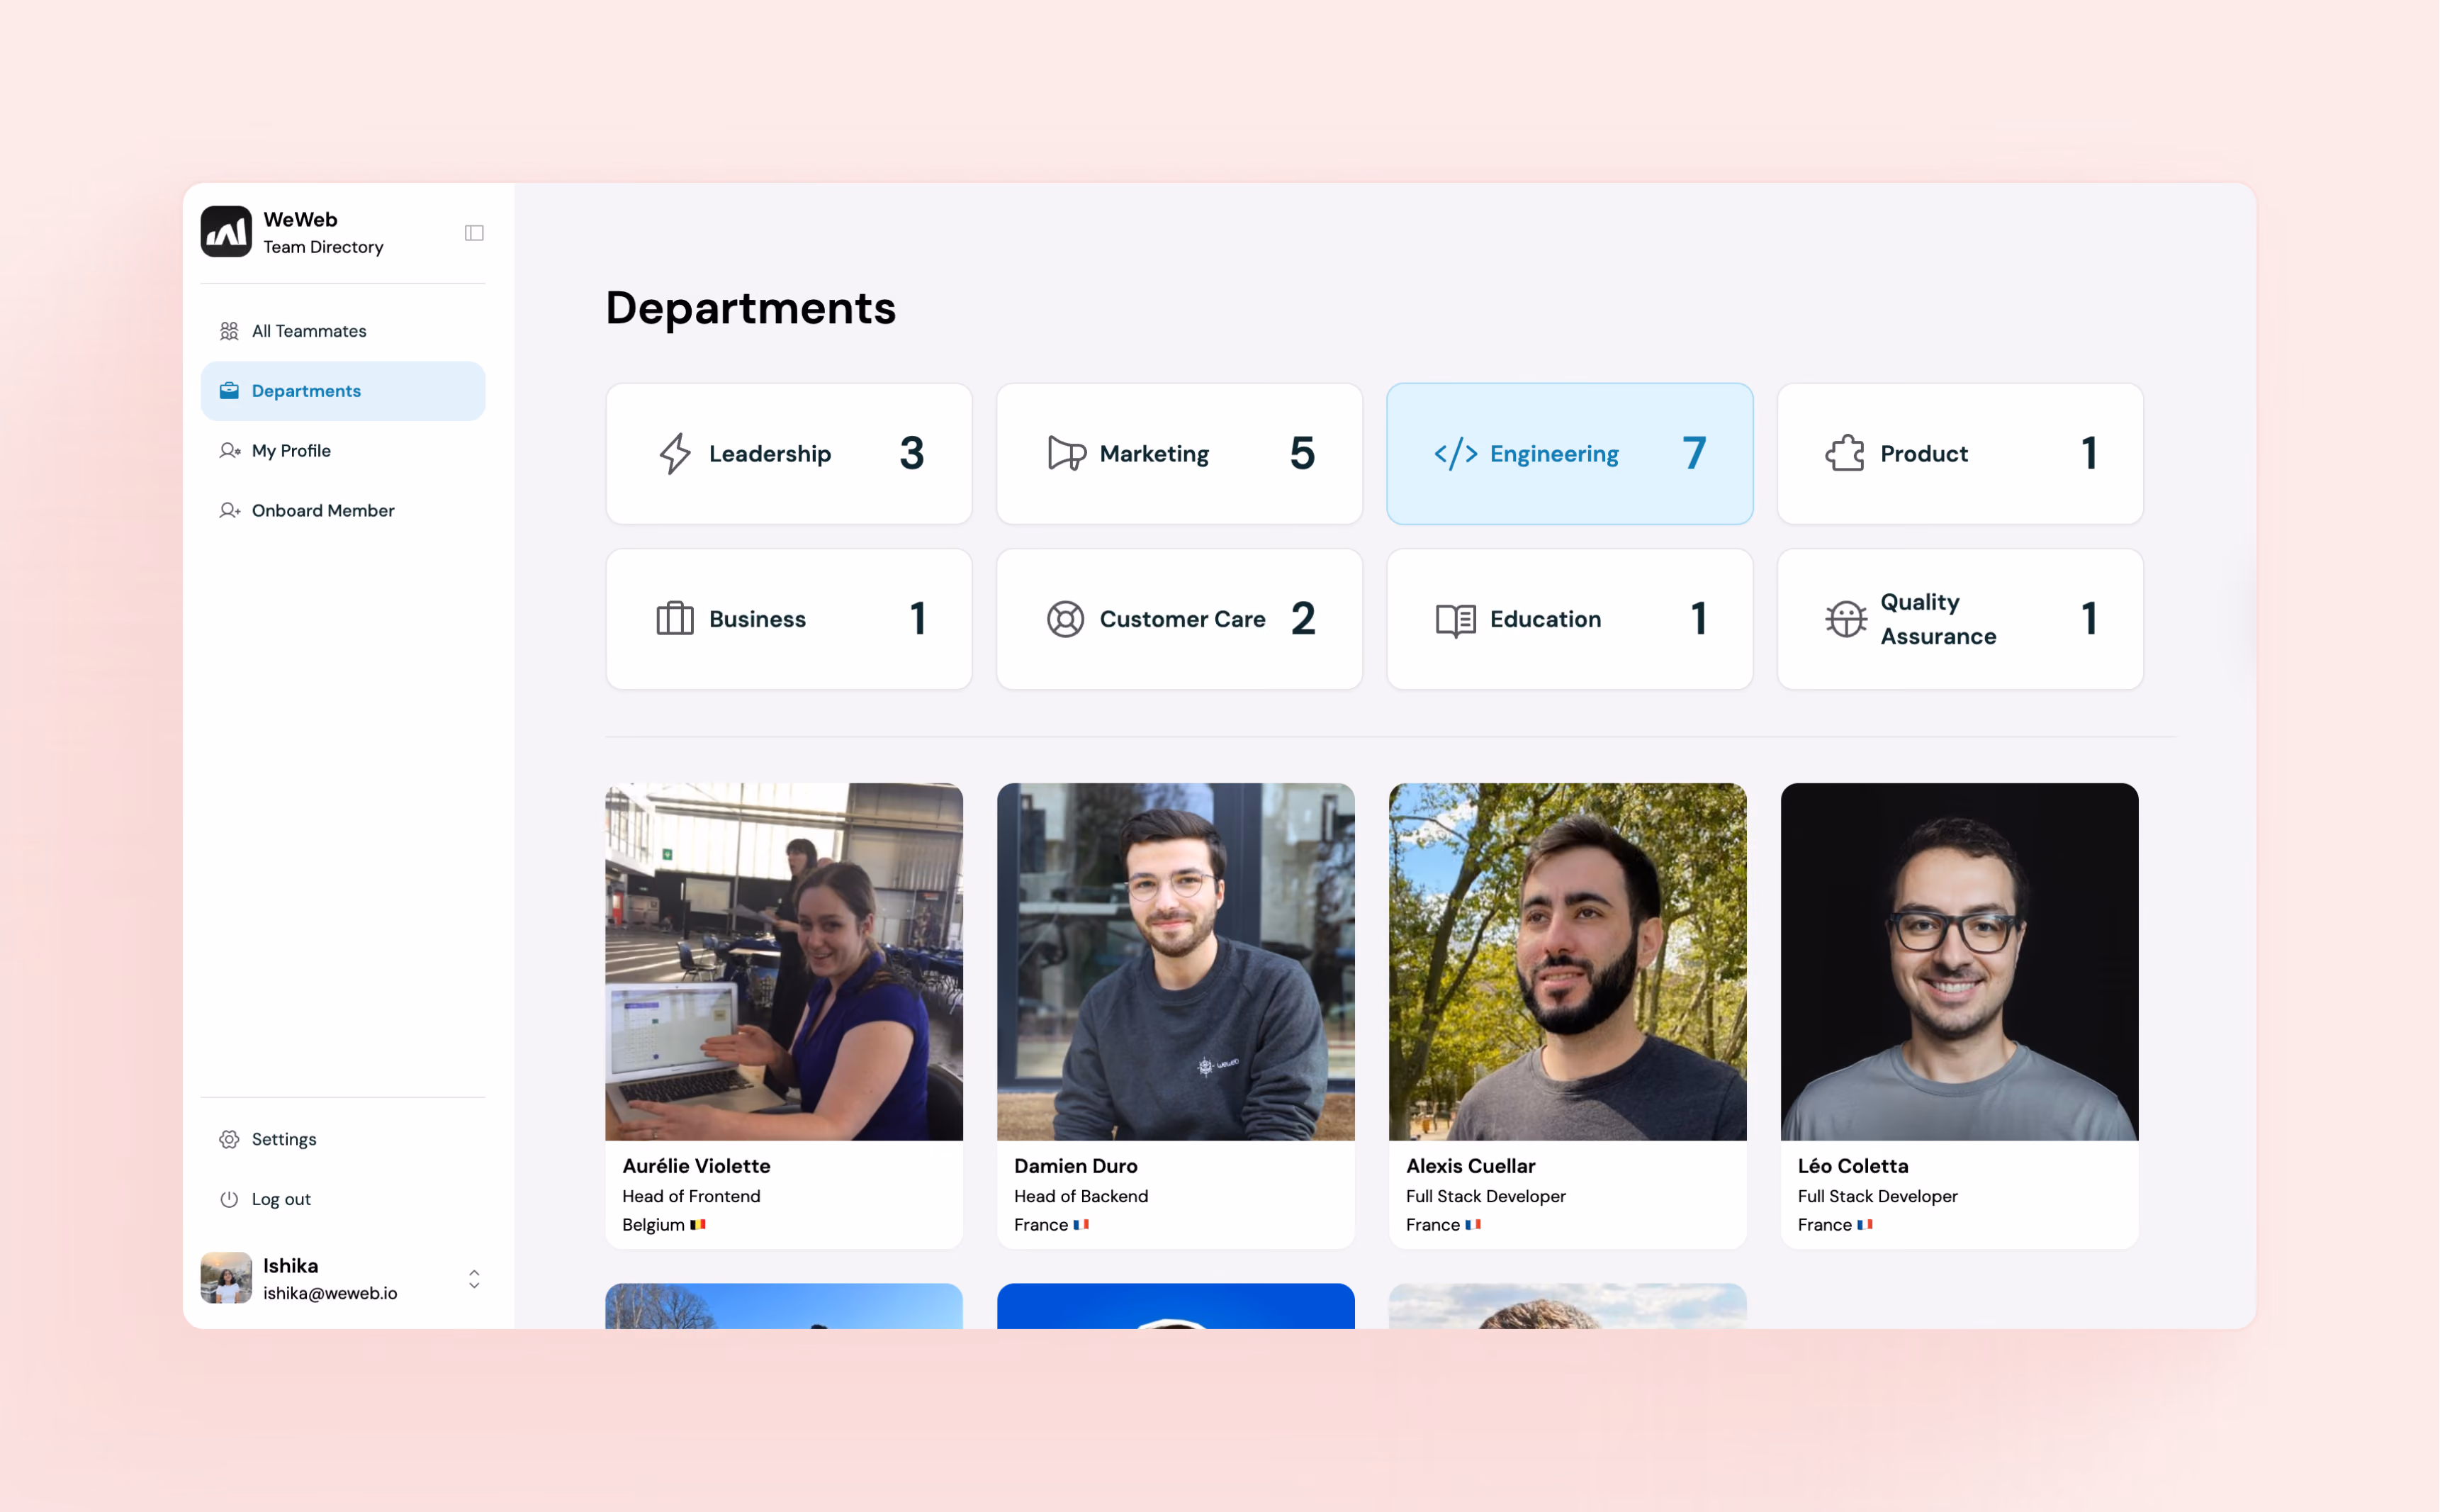The height and width of the screenshot is (1512, 2440).
Task: Click the Engineering count 7
Action: click(1694, 454)
